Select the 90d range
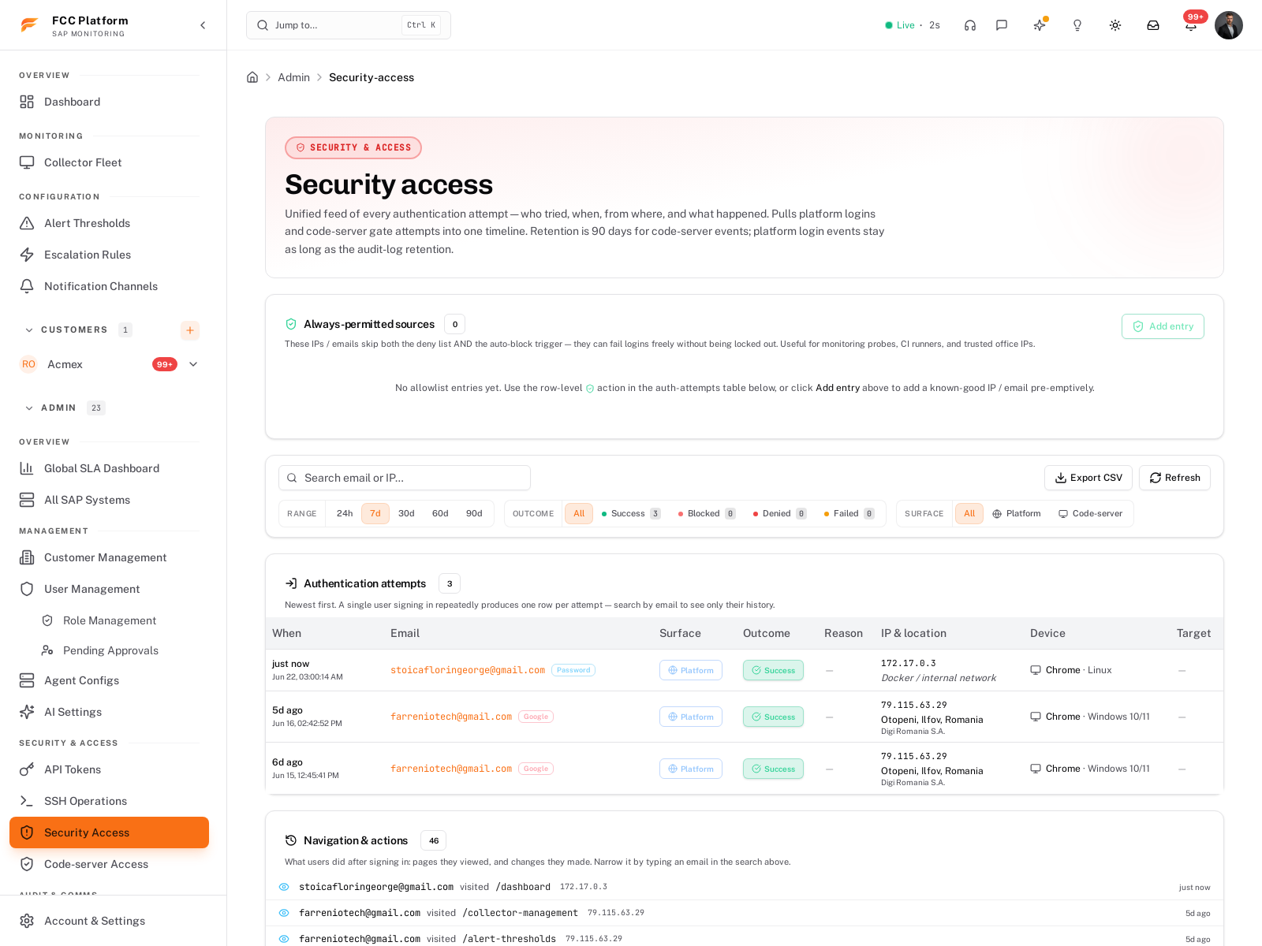1262x946 pixels. tap(474, 513)
